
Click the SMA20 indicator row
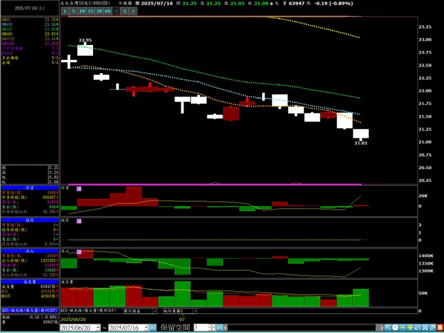tap(30, 29)
